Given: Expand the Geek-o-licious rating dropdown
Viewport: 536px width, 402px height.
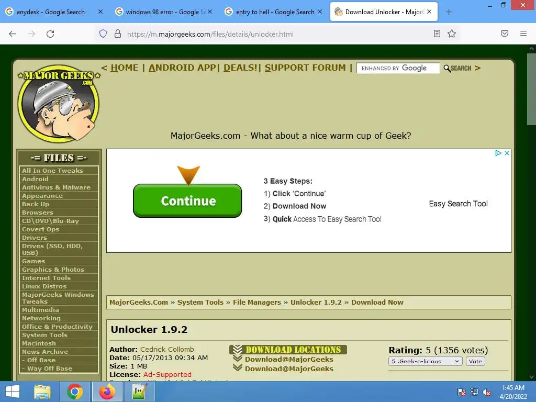Looking at the screenshot, I should 425,361.
